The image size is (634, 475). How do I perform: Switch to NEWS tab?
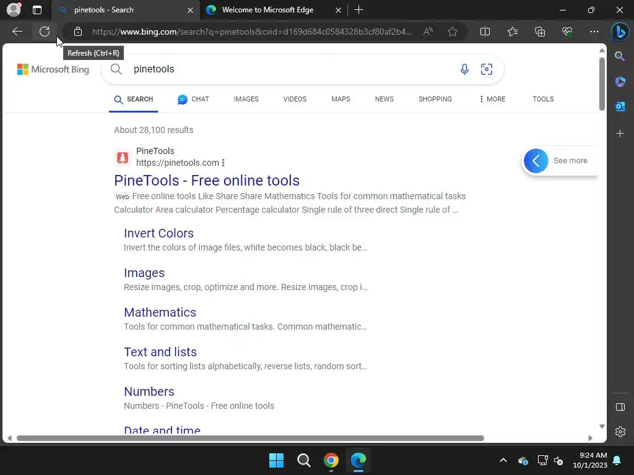pos(384,100)
